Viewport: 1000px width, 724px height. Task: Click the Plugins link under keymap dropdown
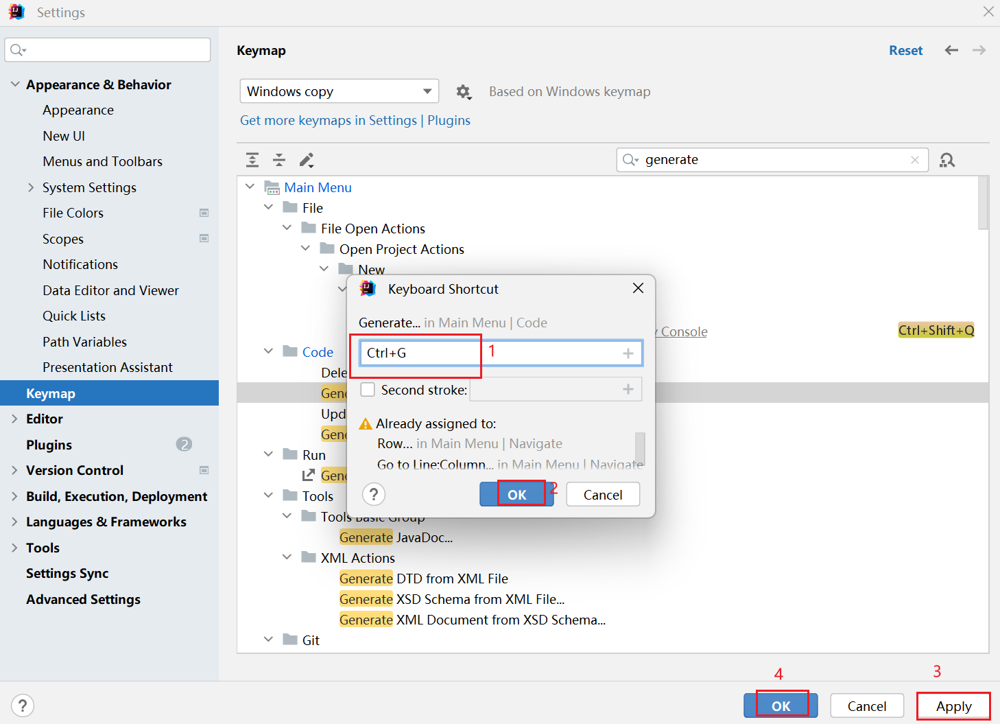point(449,120)
